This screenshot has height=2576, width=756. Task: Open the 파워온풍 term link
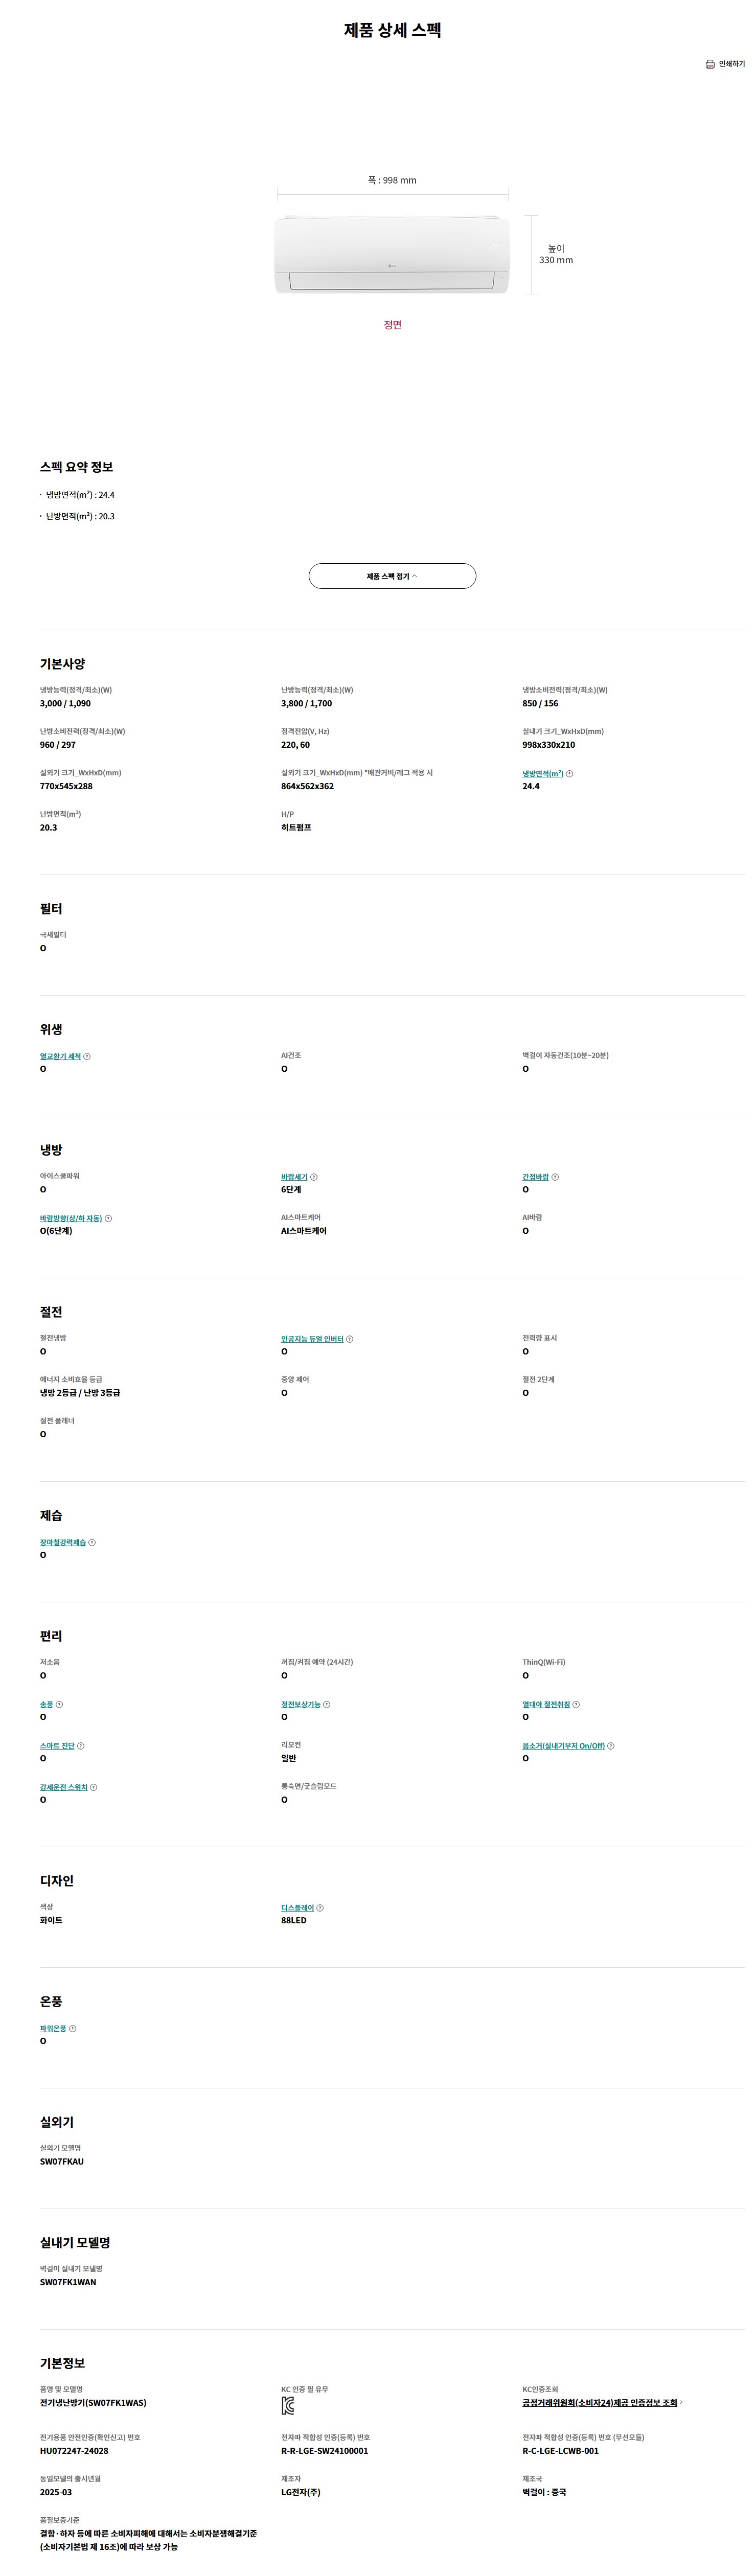[53, 2028]
